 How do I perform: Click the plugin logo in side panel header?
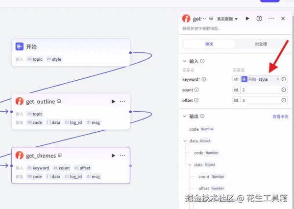pos(186,19)
